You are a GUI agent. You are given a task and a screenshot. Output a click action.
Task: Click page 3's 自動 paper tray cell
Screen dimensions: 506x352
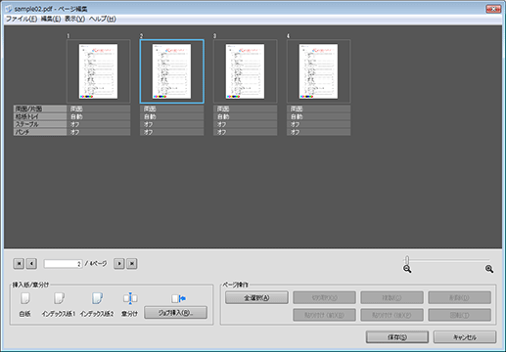click(246, 116)
